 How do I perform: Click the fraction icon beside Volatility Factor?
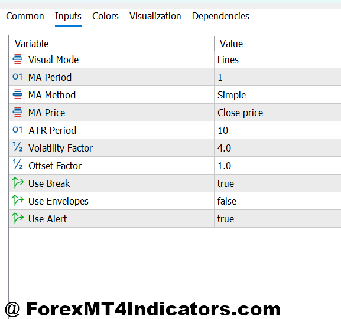click(x=18, y=147)
